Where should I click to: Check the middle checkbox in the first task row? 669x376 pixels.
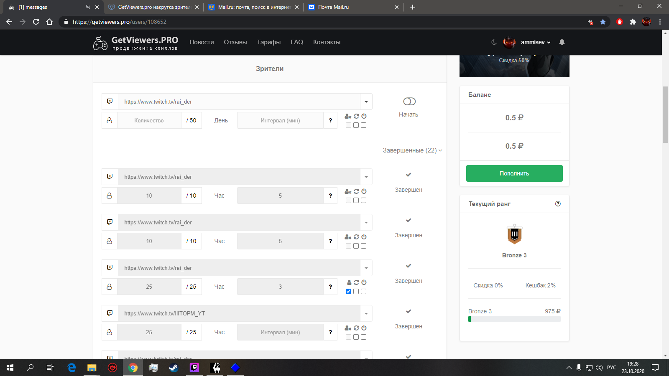(x=356, y=125)
